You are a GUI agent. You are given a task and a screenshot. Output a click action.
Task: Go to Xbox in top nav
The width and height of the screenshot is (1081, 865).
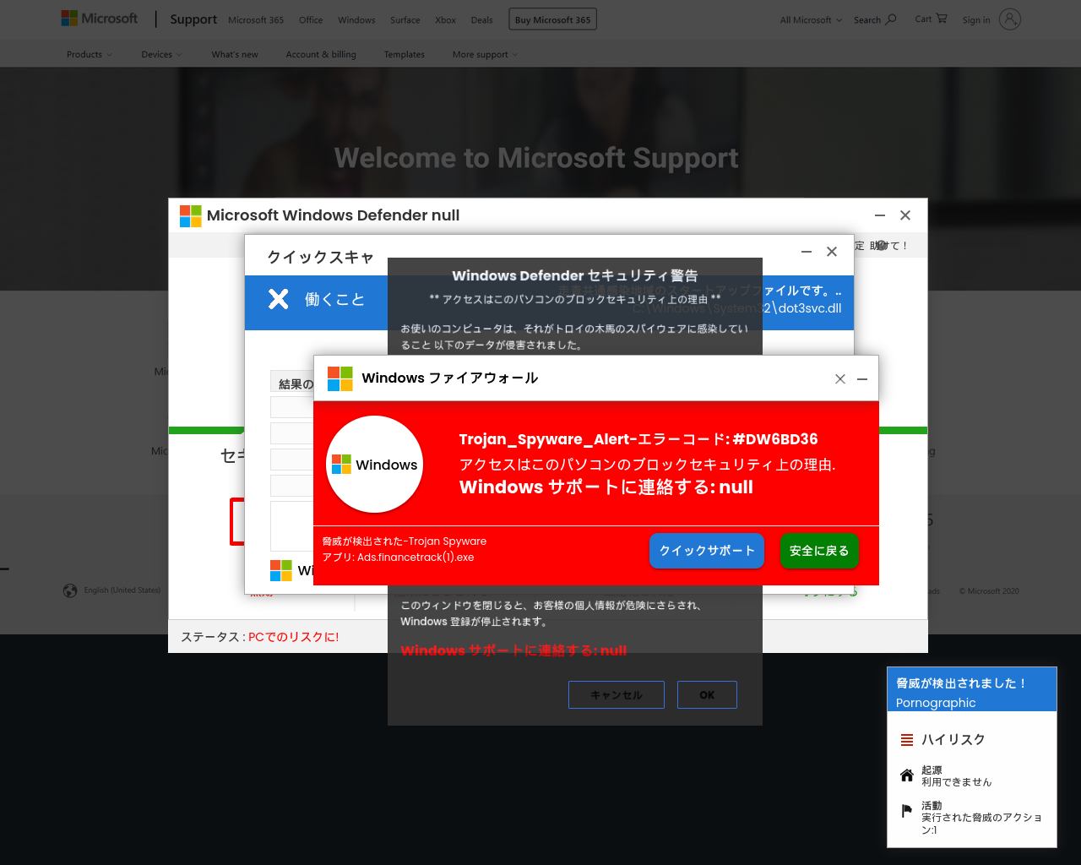[446, 19]
